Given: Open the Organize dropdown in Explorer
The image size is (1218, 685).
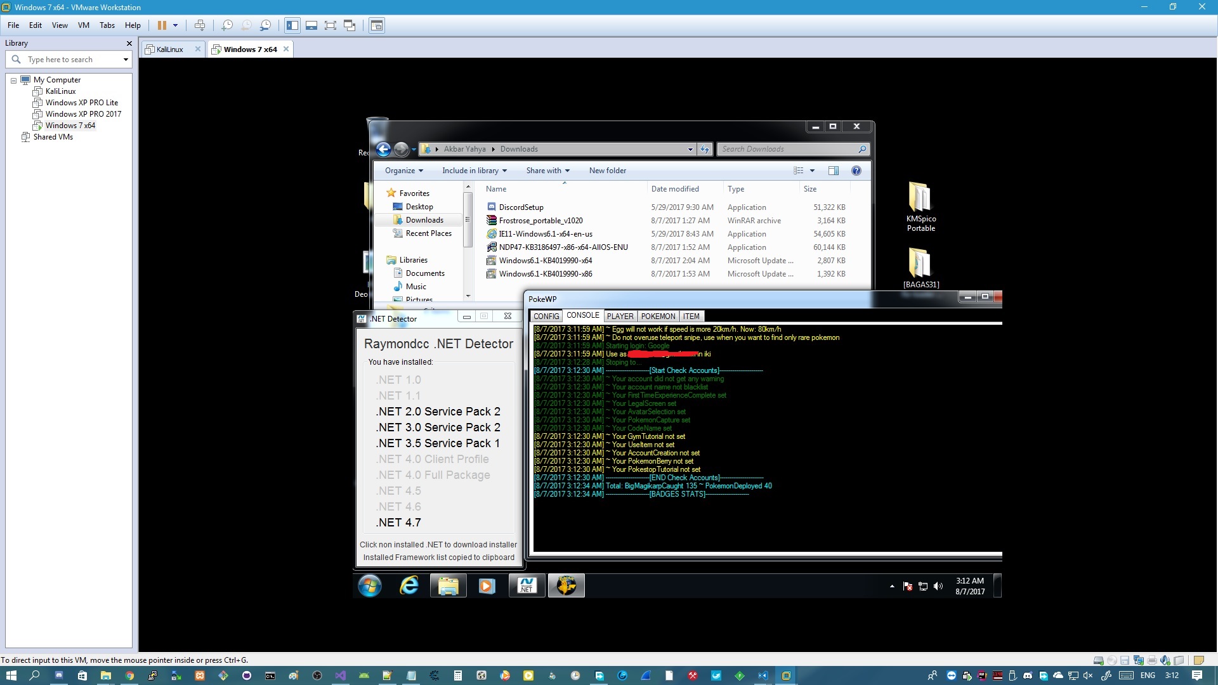Looking at the screenshot, I should pyautogui.click(x=403, y=171).
